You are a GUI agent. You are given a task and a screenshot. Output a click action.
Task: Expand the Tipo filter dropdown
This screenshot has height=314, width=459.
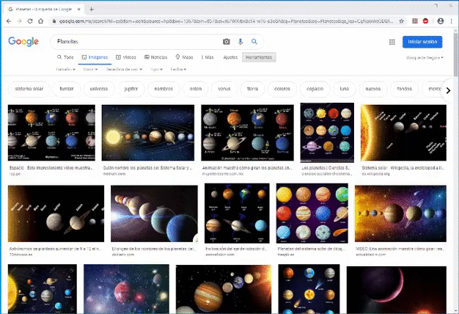(x=156, y=70)
